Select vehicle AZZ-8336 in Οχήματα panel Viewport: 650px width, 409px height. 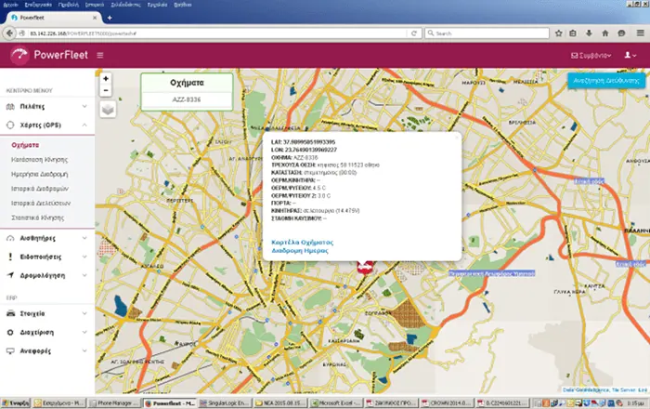187,99
